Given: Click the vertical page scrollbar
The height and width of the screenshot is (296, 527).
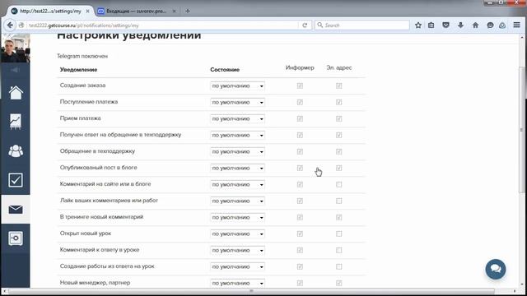Looking at the screenshot, I should [x=521, y=129].
